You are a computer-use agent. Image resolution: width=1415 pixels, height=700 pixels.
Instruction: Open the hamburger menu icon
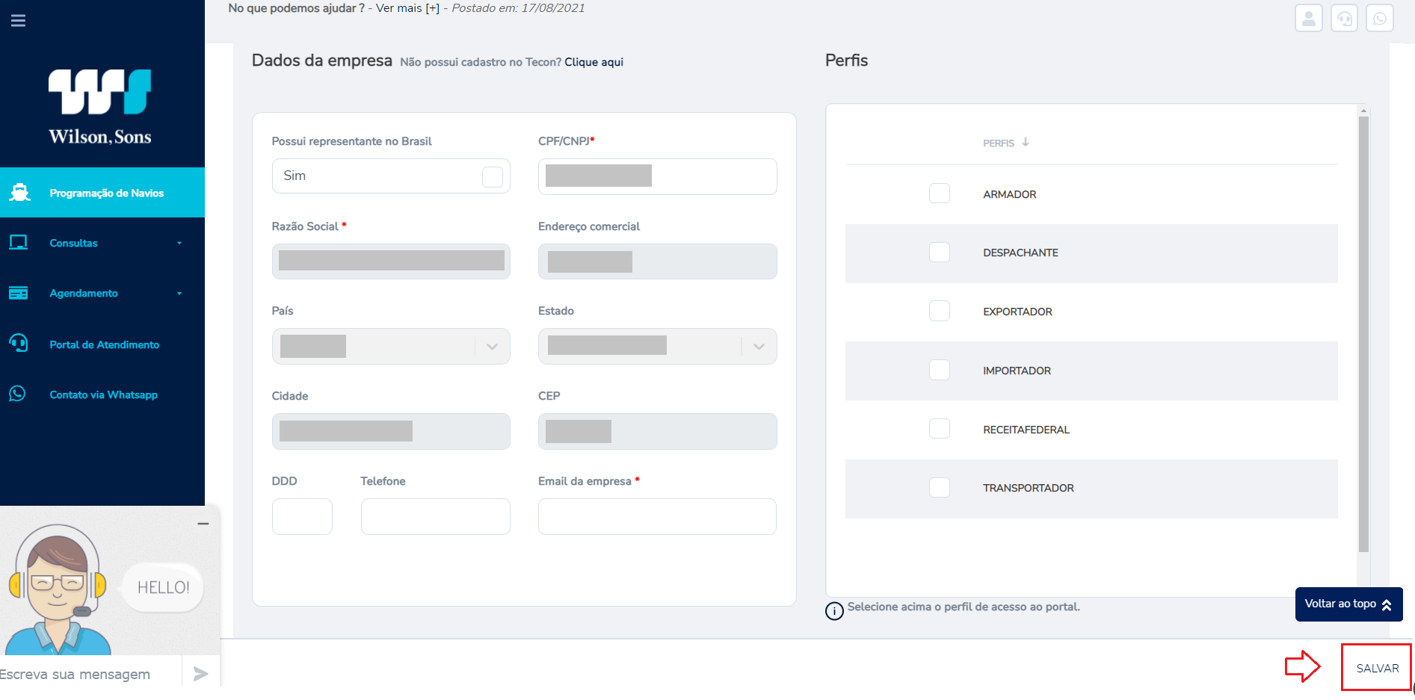coord(18,20)
